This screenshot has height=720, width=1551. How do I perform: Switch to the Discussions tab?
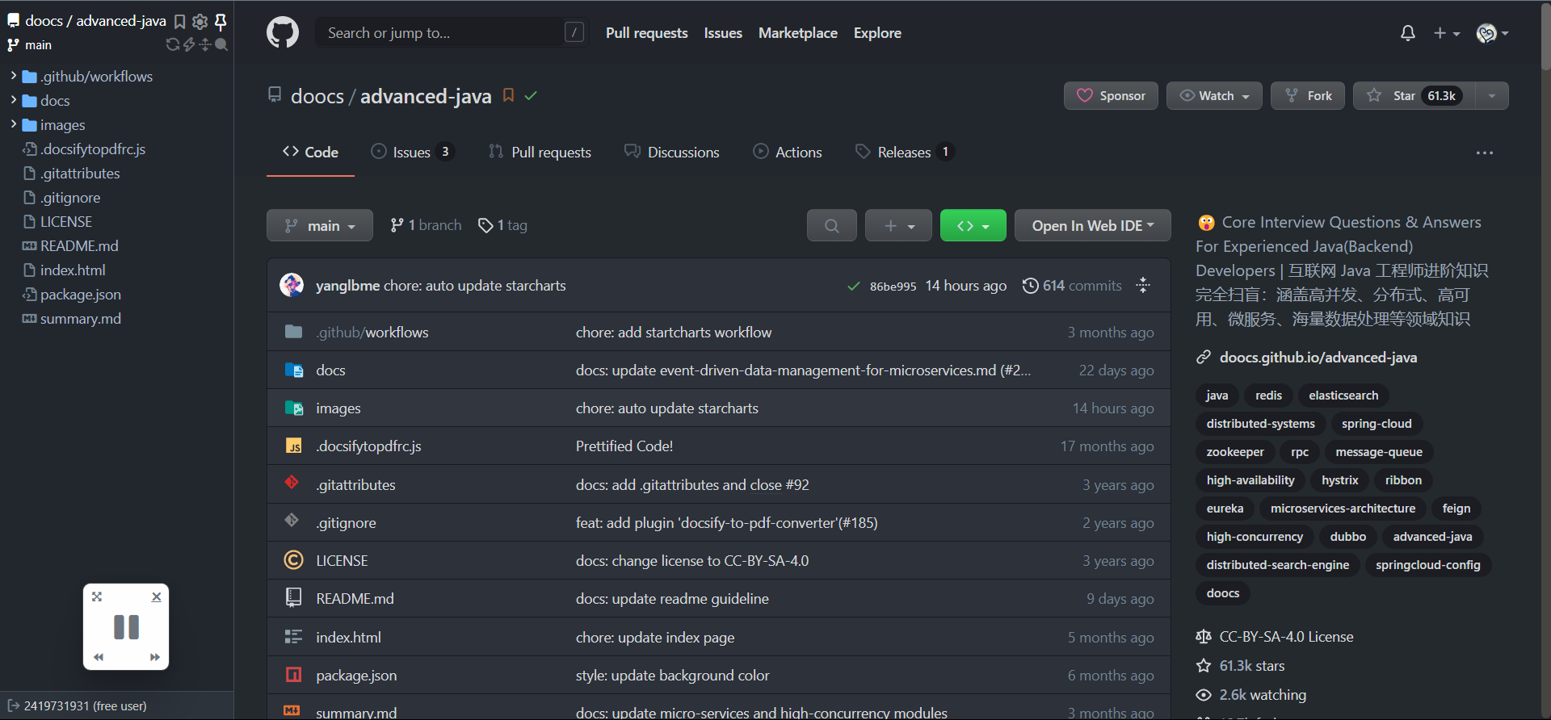point(672,152)
